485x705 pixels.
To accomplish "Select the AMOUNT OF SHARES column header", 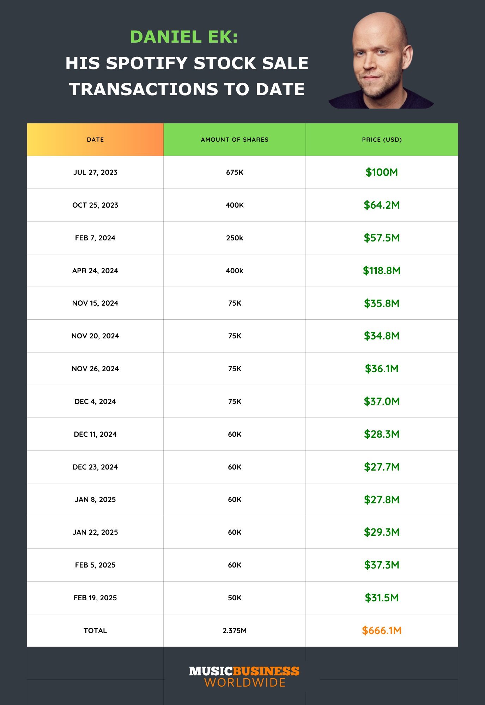I will (x=235, y=140).
